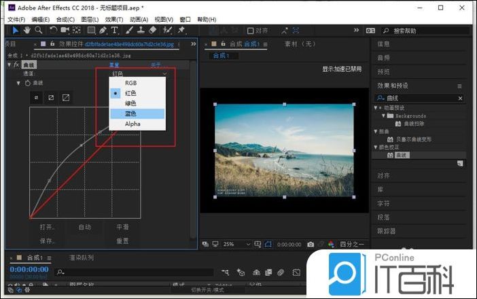Open the 效果(T) menu
The width and height of the screenshot is (477, 299).
pos(113,20)
